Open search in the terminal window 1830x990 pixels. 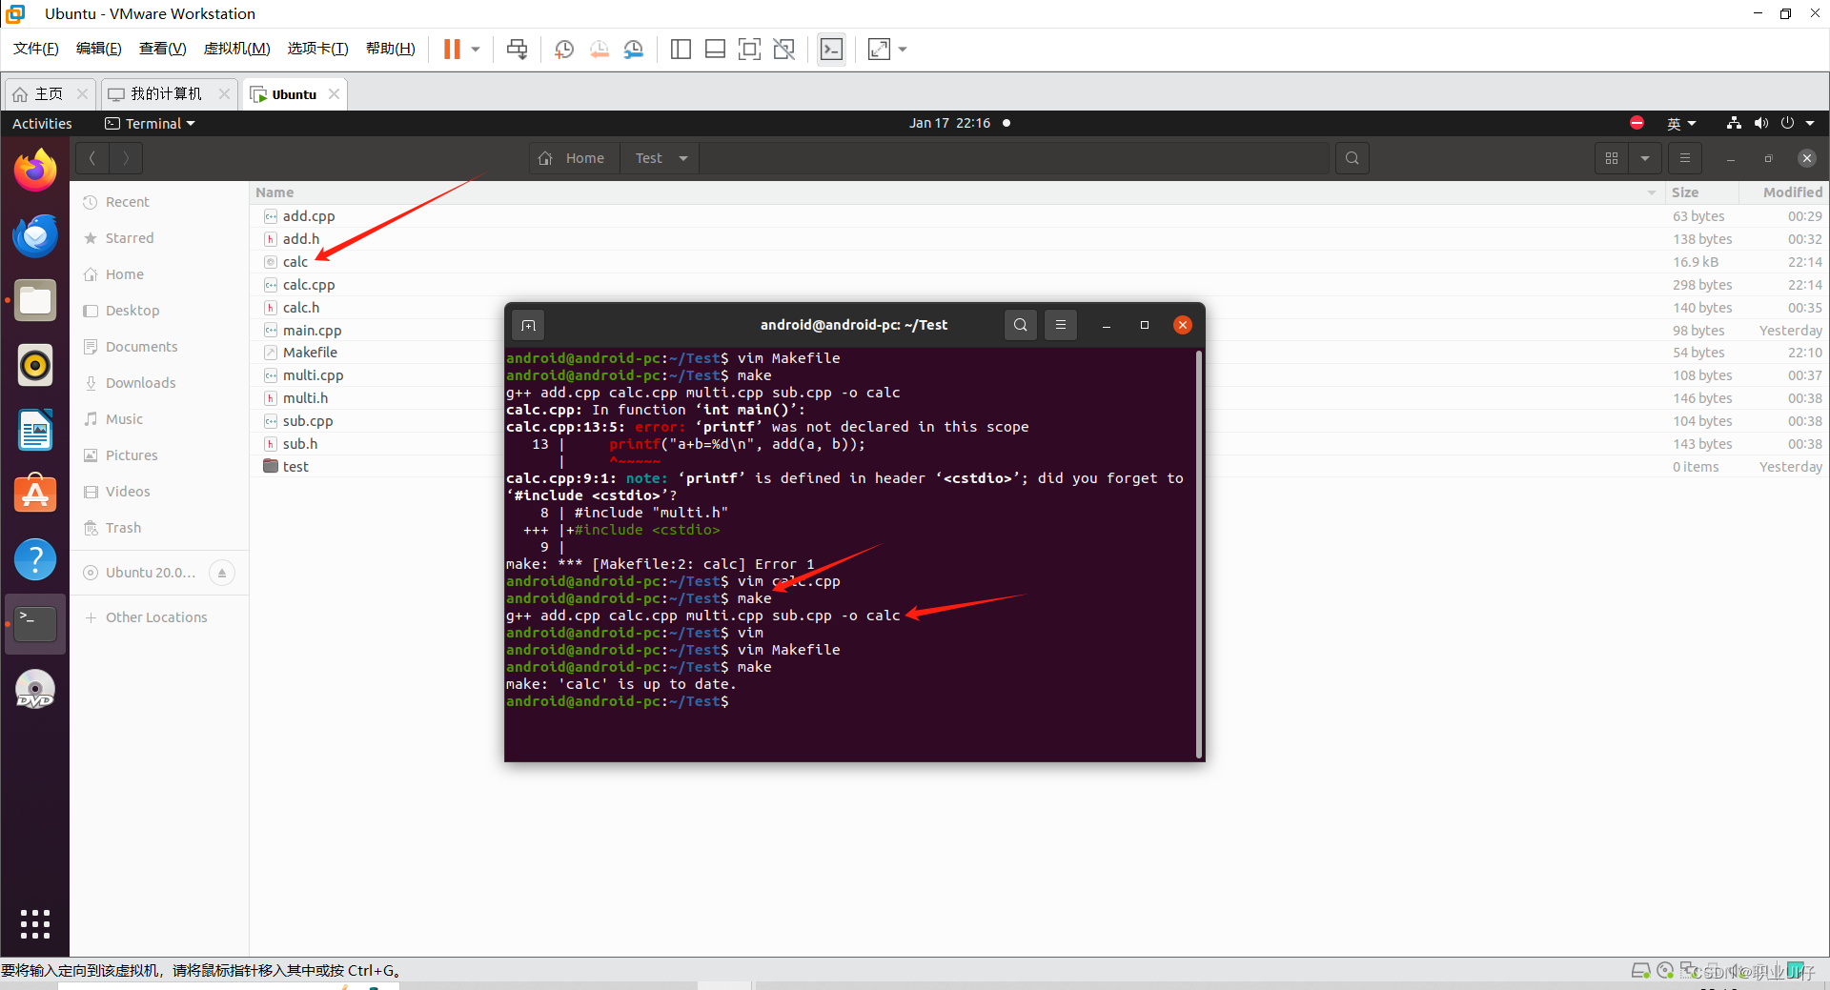coord(1021,325)
